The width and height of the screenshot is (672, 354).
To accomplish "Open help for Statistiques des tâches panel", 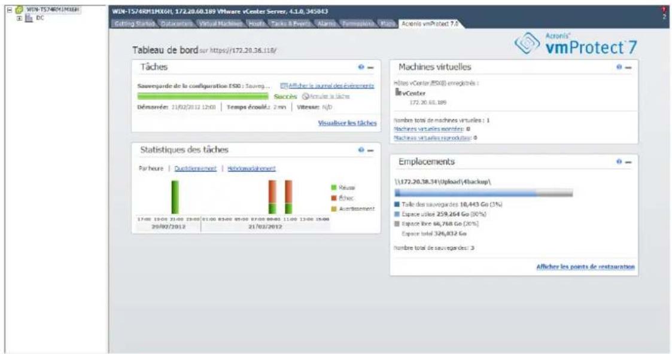I will tap(361, 150).
